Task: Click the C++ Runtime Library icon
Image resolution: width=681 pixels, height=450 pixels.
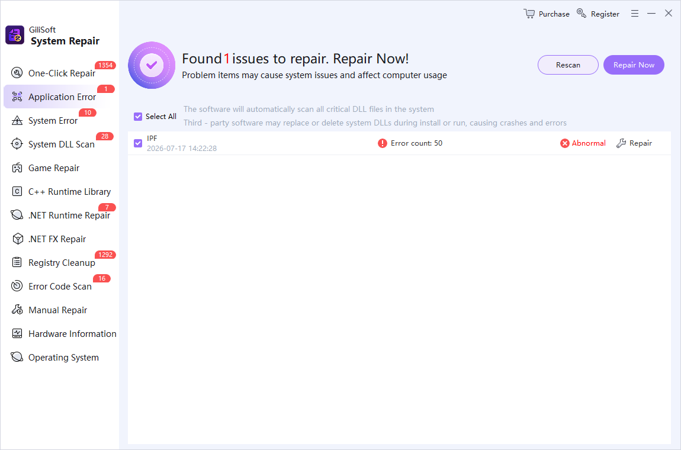Action: [x=17, y=191]
